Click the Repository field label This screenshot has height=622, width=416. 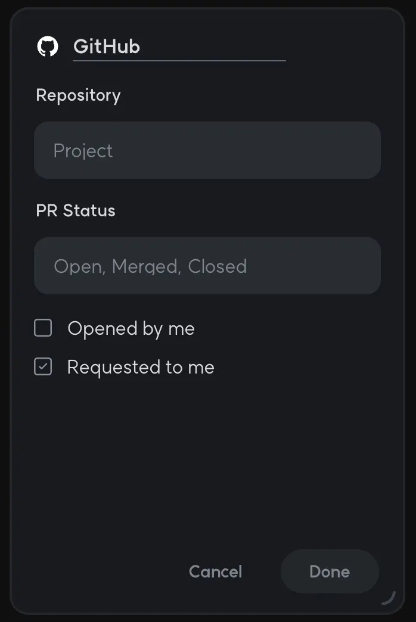click(78, 95)
